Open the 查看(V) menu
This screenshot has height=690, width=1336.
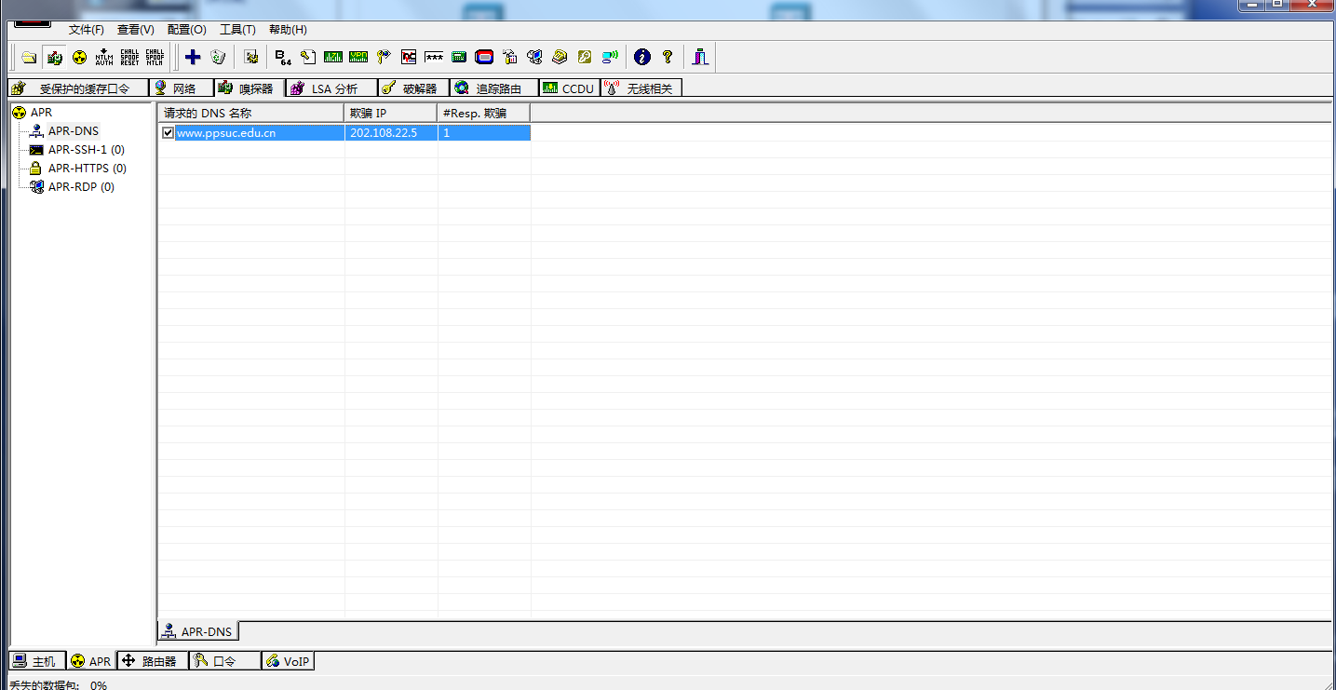(136, 30)
